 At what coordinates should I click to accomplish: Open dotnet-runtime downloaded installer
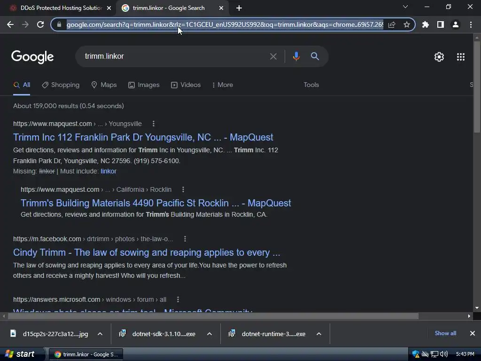273,334
